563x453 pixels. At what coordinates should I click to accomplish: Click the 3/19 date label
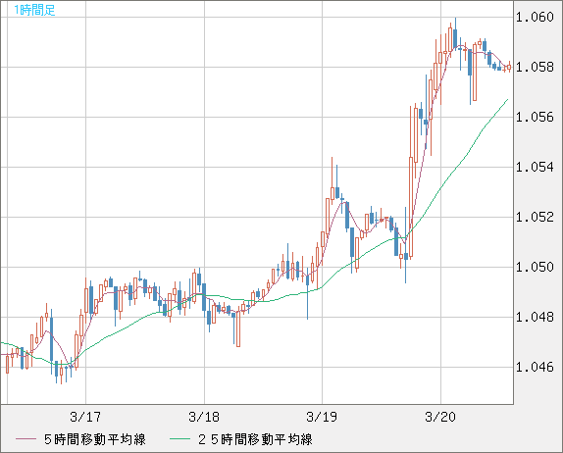322,417
